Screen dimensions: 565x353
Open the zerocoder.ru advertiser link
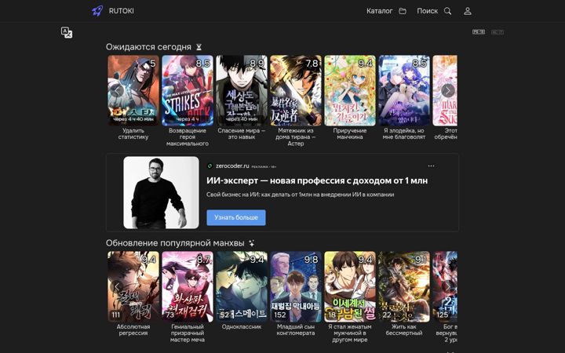coord(232,166)
